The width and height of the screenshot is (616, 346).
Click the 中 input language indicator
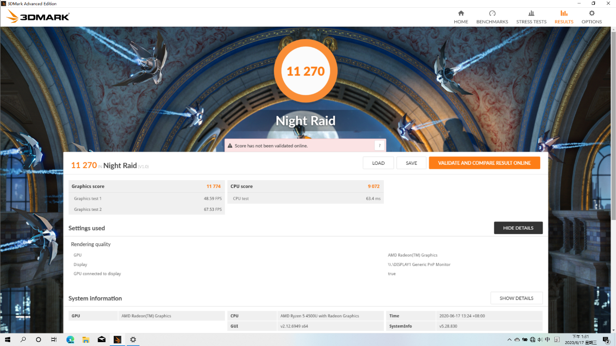click(548, 340)
